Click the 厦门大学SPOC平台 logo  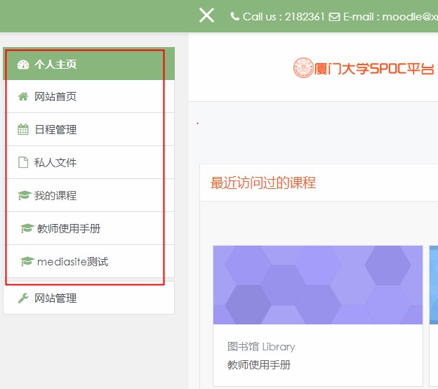pyautogui.click(x=364, y=68)
